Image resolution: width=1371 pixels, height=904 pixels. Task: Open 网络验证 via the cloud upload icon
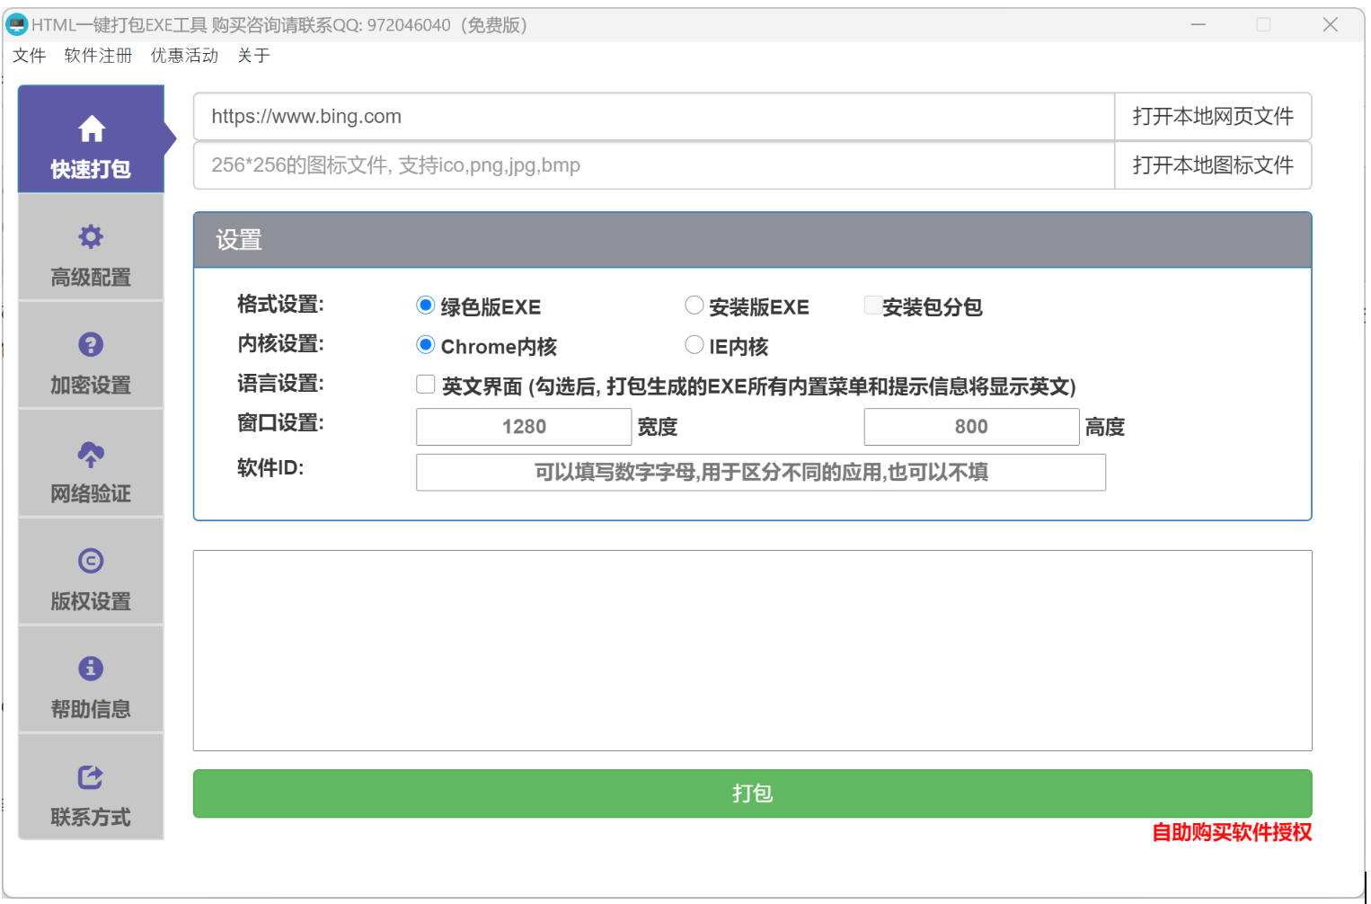click(x=91, y=454)
